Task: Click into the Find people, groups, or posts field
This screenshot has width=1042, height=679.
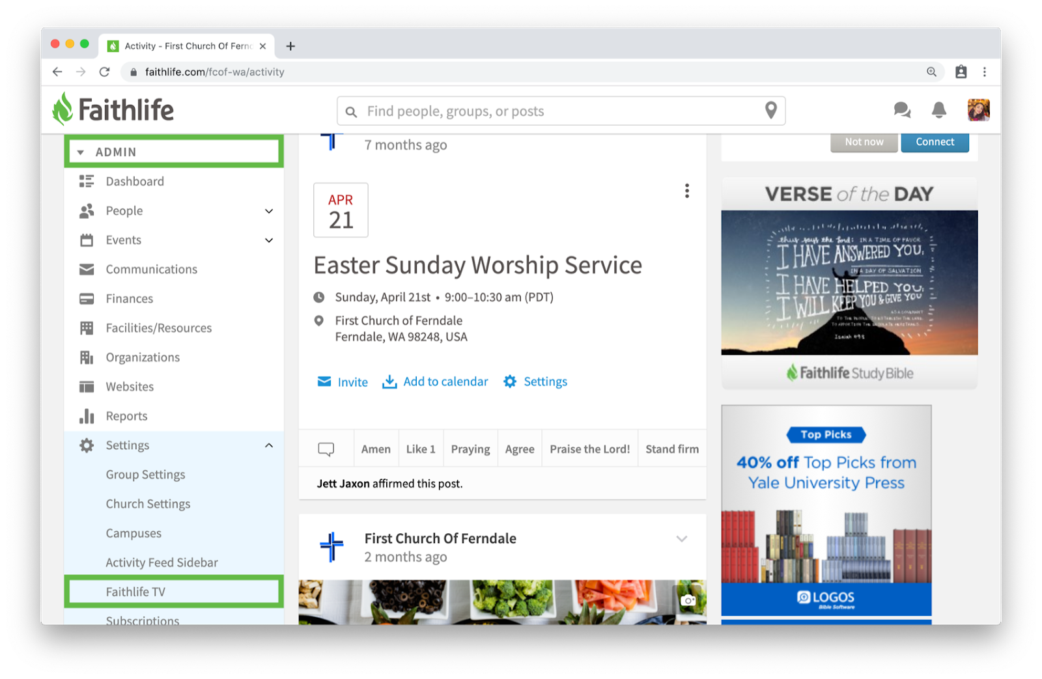Action: click(x=561, y=111)
